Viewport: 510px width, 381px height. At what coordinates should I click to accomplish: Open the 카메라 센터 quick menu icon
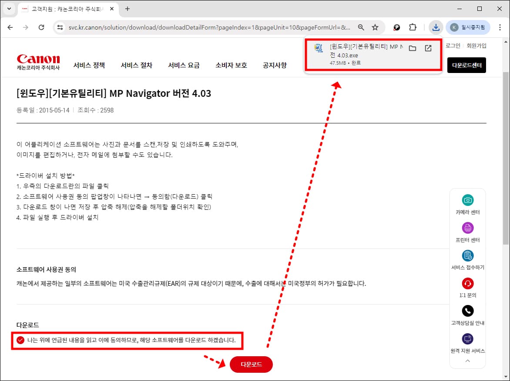(x=467, y=200)
